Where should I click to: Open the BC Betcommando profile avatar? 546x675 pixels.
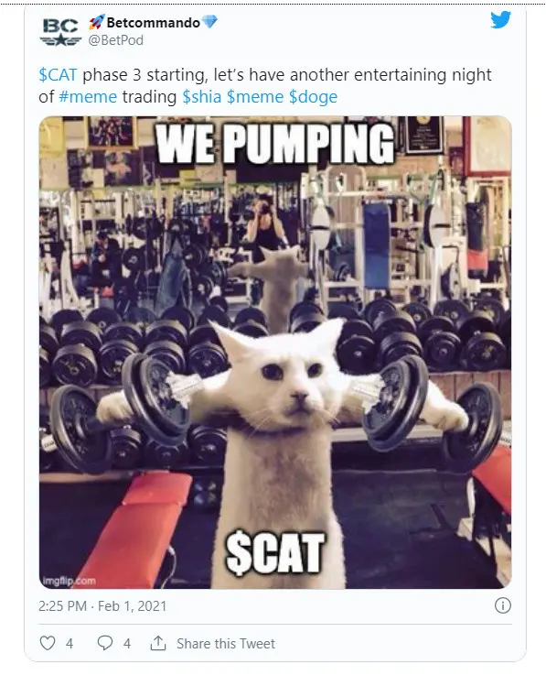60,32
